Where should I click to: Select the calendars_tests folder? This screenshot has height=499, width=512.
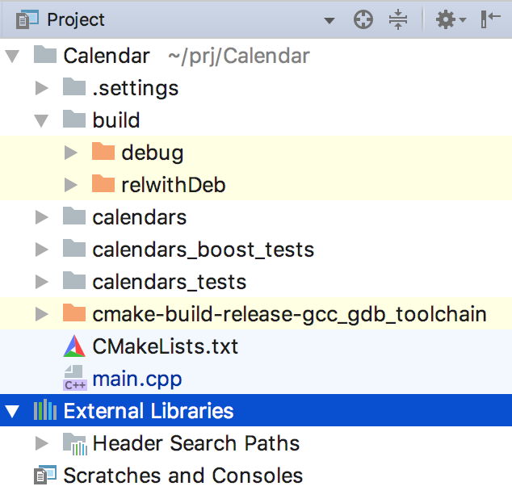coord(256,282)
